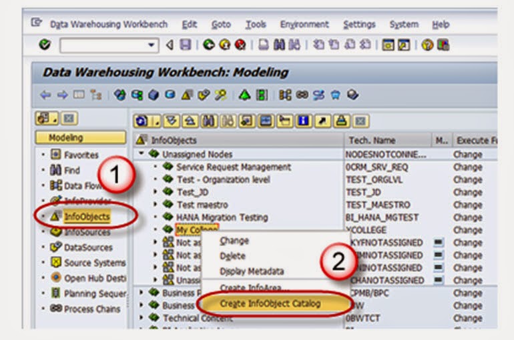Open the Edit menu
Screen dimensions: 514x340
[x=190, y=24]
